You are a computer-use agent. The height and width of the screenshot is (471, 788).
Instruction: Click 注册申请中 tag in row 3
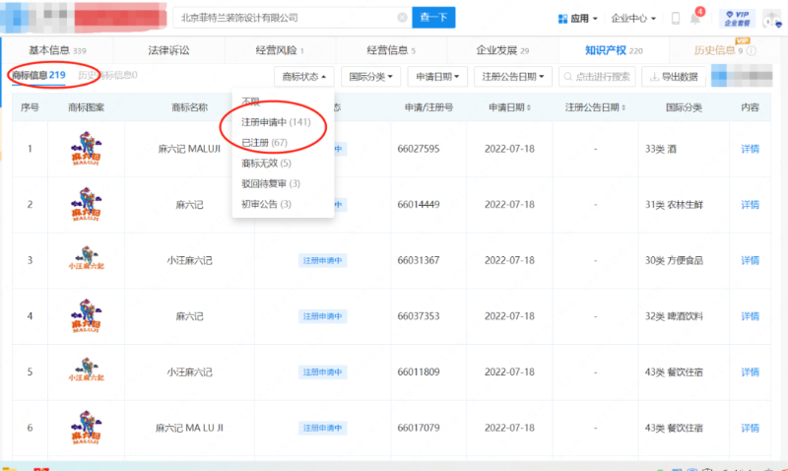(x=322, y=260)
